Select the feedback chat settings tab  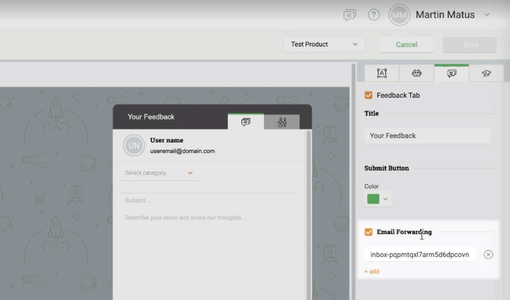click(x=452, y=73)
